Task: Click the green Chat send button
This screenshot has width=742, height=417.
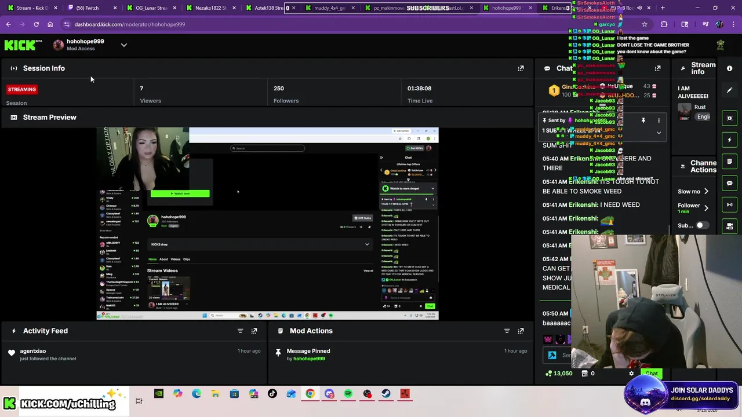Action: (652, 374)
